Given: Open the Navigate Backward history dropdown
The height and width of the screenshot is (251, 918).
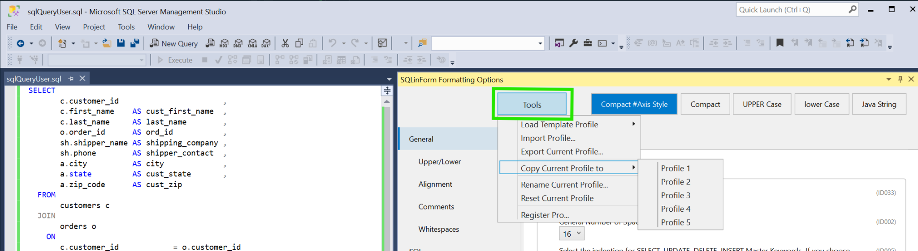Looking at the screenshot, I should click(x=31, y=43).
